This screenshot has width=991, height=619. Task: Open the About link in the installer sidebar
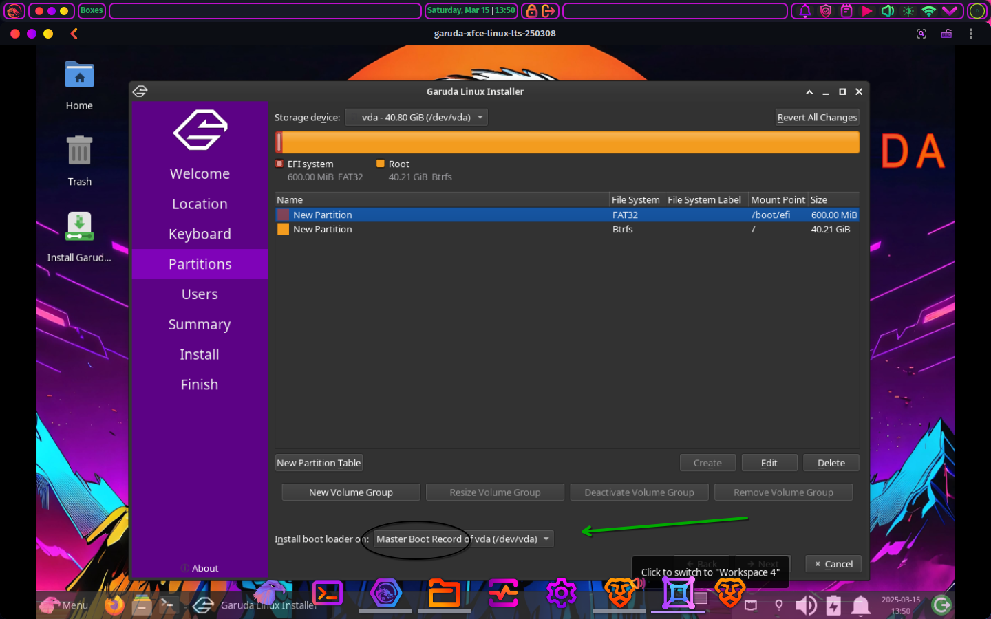pyautogui.click(x=200, y=568)
